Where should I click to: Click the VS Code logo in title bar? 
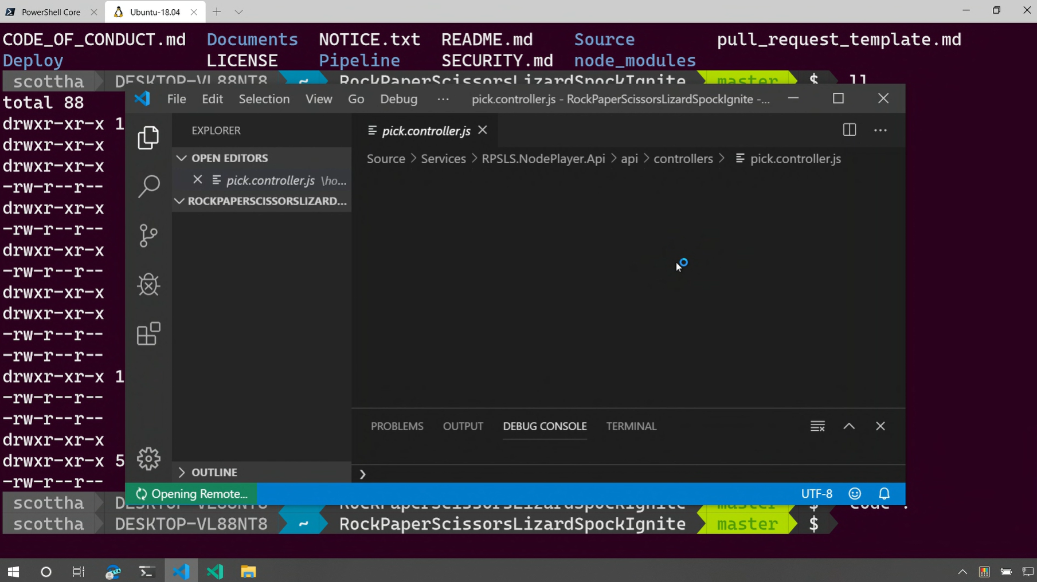[x=142, y=99]
